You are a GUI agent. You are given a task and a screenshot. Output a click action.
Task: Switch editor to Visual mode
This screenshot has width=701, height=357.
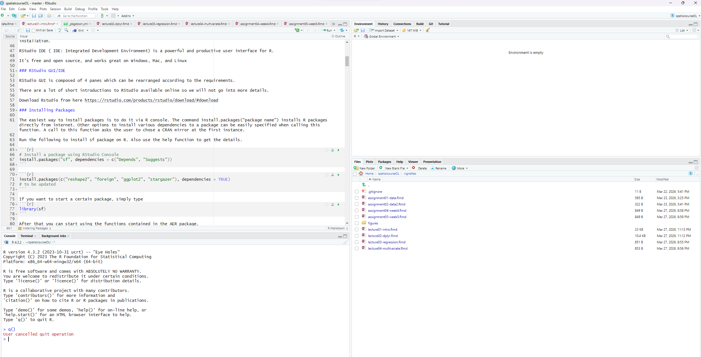(x=24, y=36)
